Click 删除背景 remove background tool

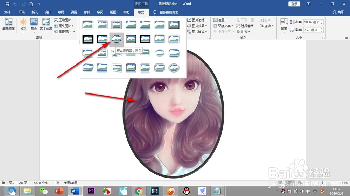pos(8,24)
